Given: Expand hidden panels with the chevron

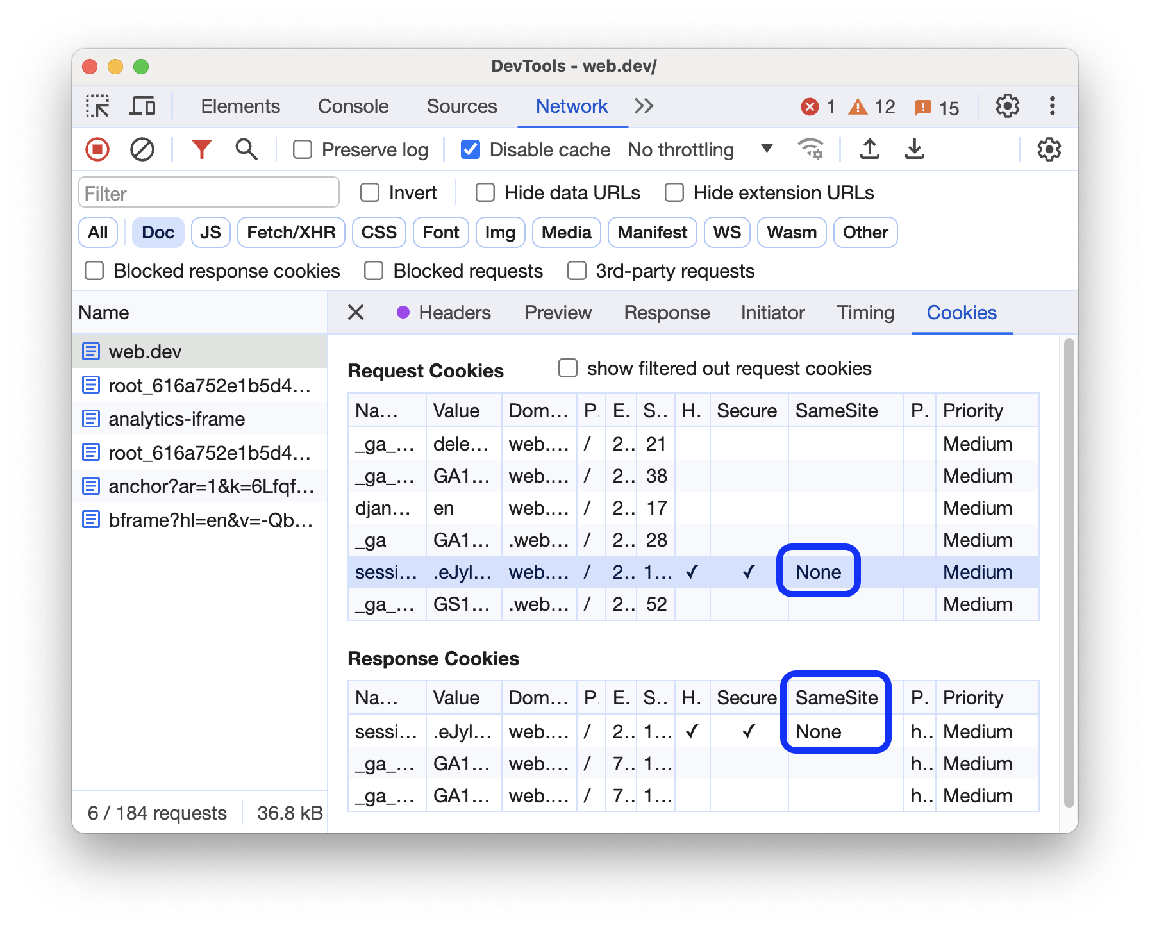Looking at the screenshot, I should coord(644,106).
